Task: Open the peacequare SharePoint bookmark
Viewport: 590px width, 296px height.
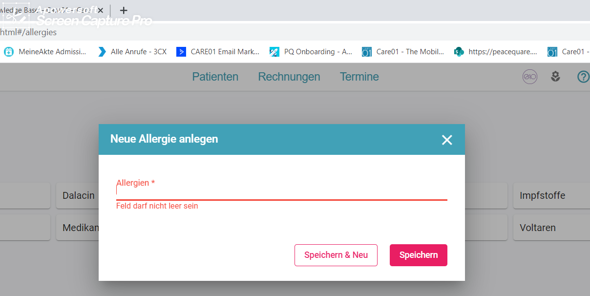Action: tap(496, 52)
